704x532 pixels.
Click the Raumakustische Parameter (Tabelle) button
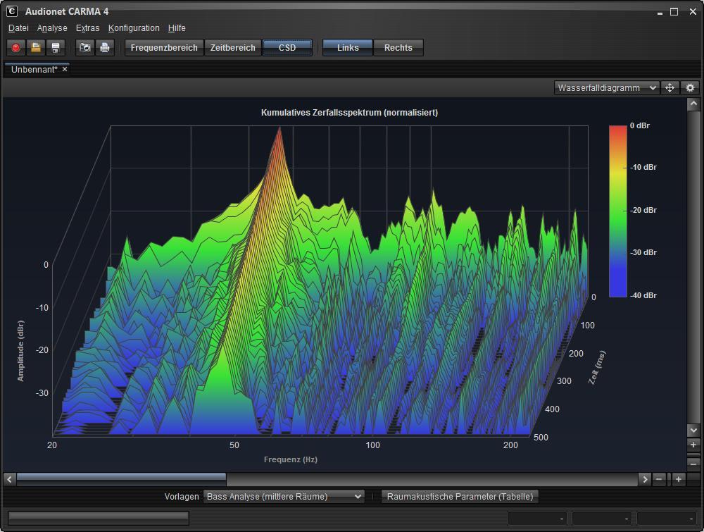[460, 497]
